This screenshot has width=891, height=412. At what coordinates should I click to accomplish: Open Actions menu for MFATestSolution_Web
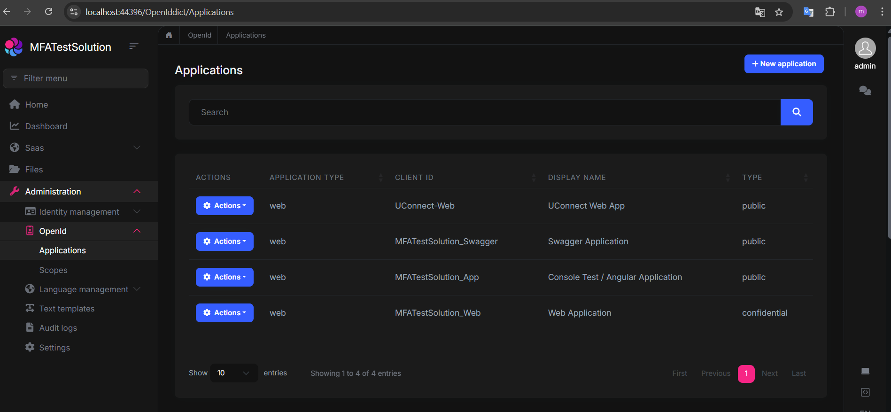[x=225, y=313]
